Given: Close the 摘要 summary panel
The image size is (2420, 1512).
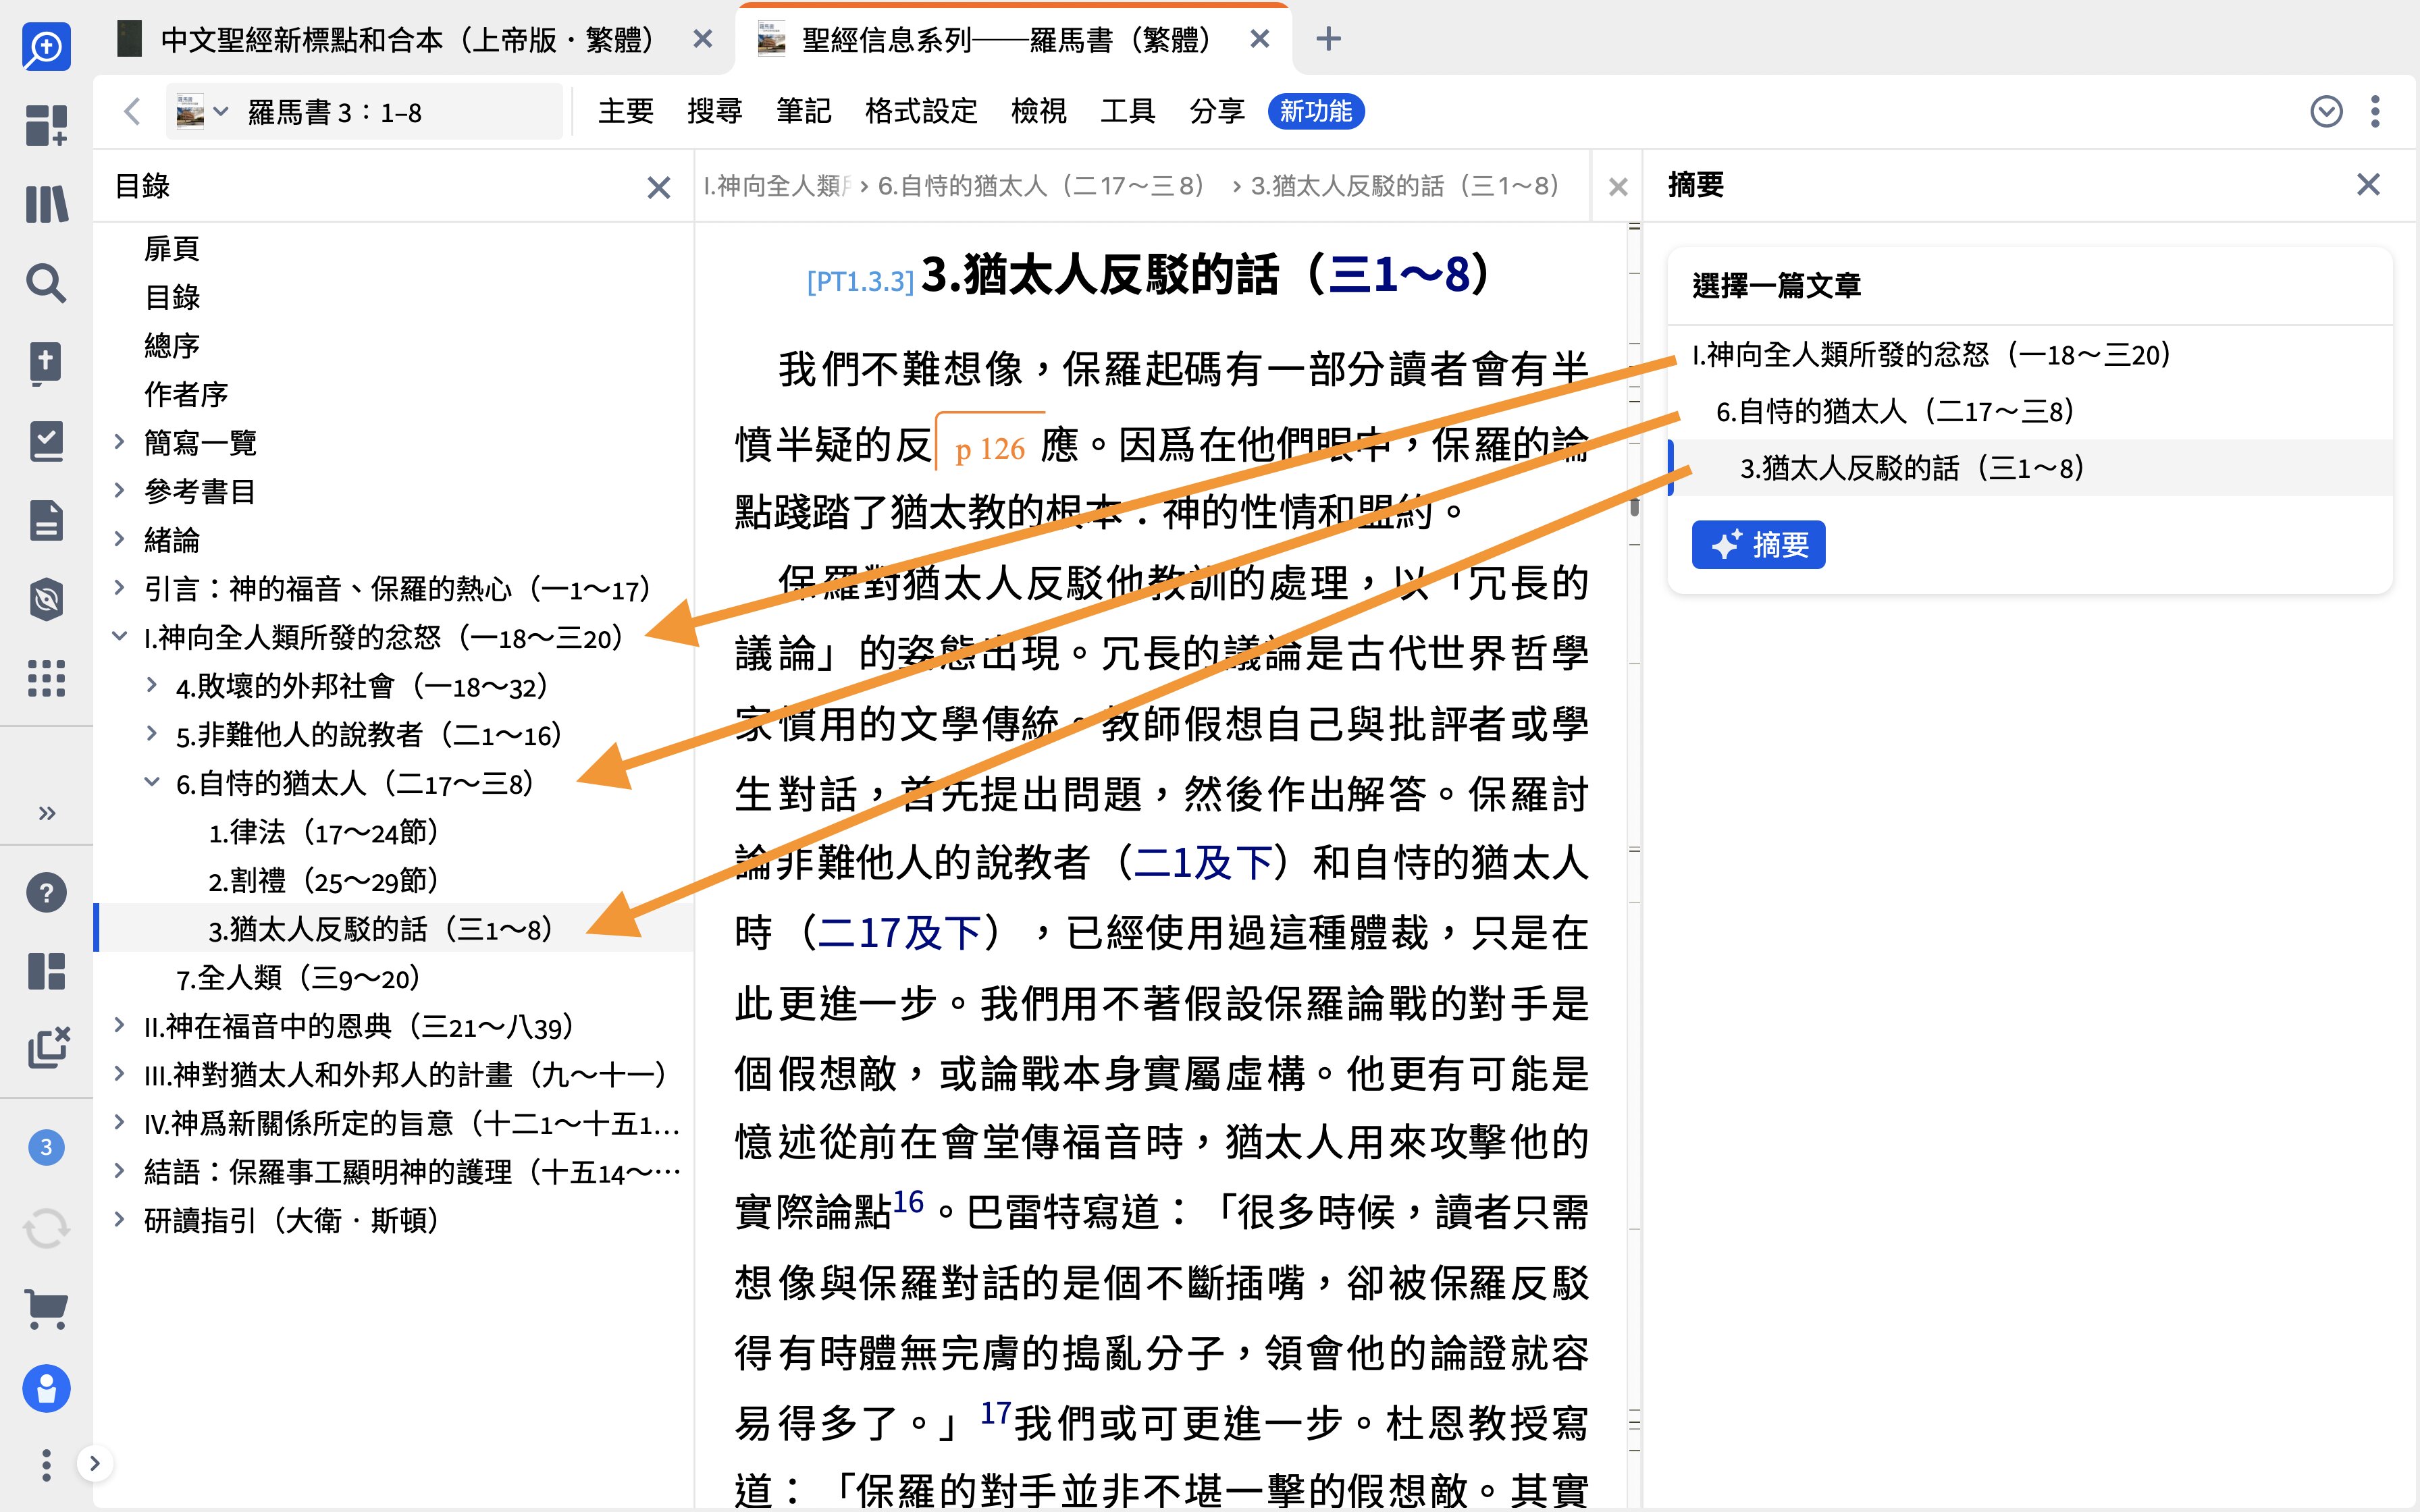Looking at the screenshot, I should tap(2368, 184).
